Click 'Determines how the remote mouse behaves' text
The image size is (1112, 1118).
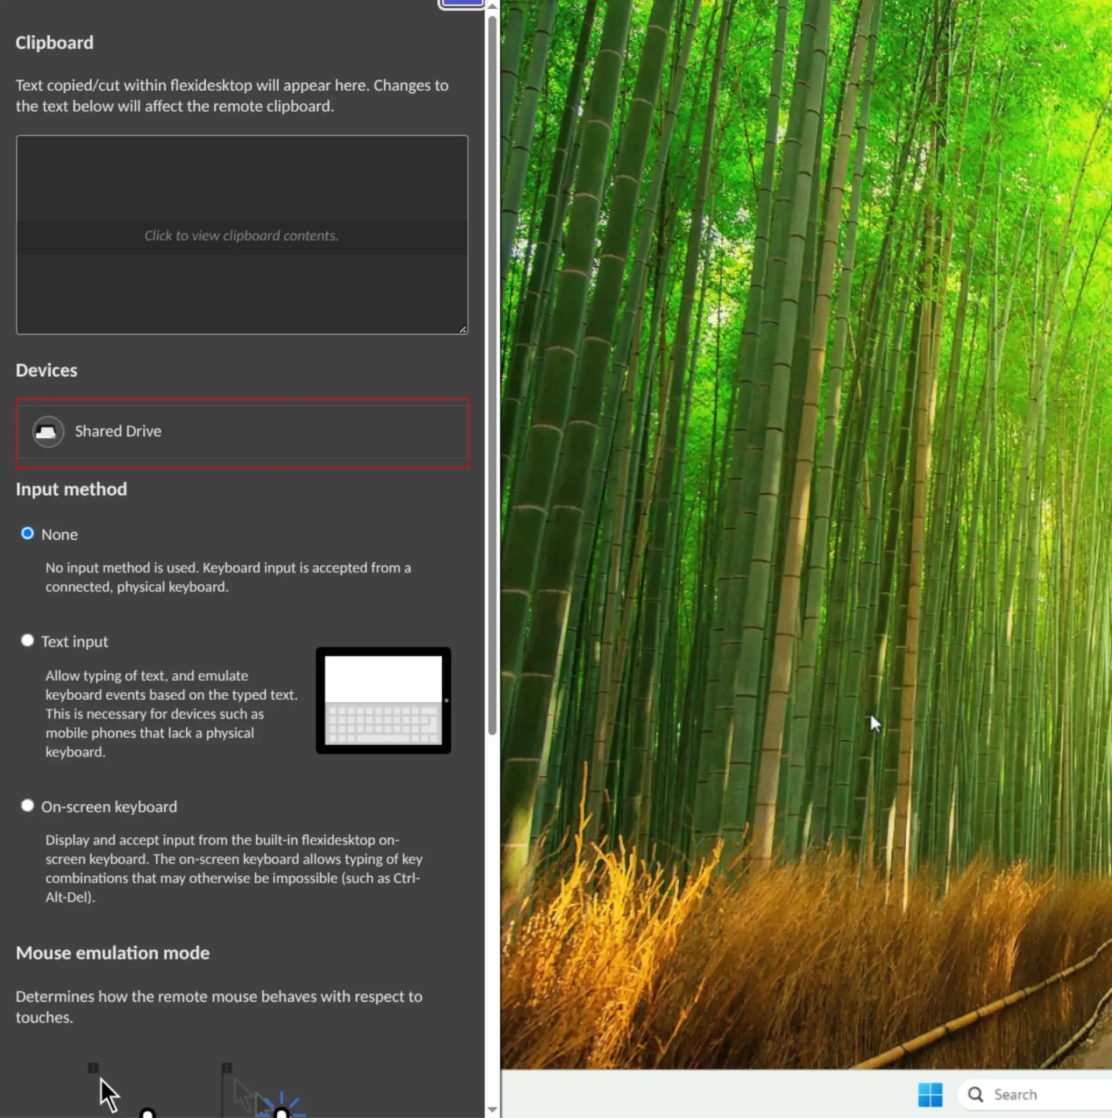pyautogui.click(x=219, y=1007)
